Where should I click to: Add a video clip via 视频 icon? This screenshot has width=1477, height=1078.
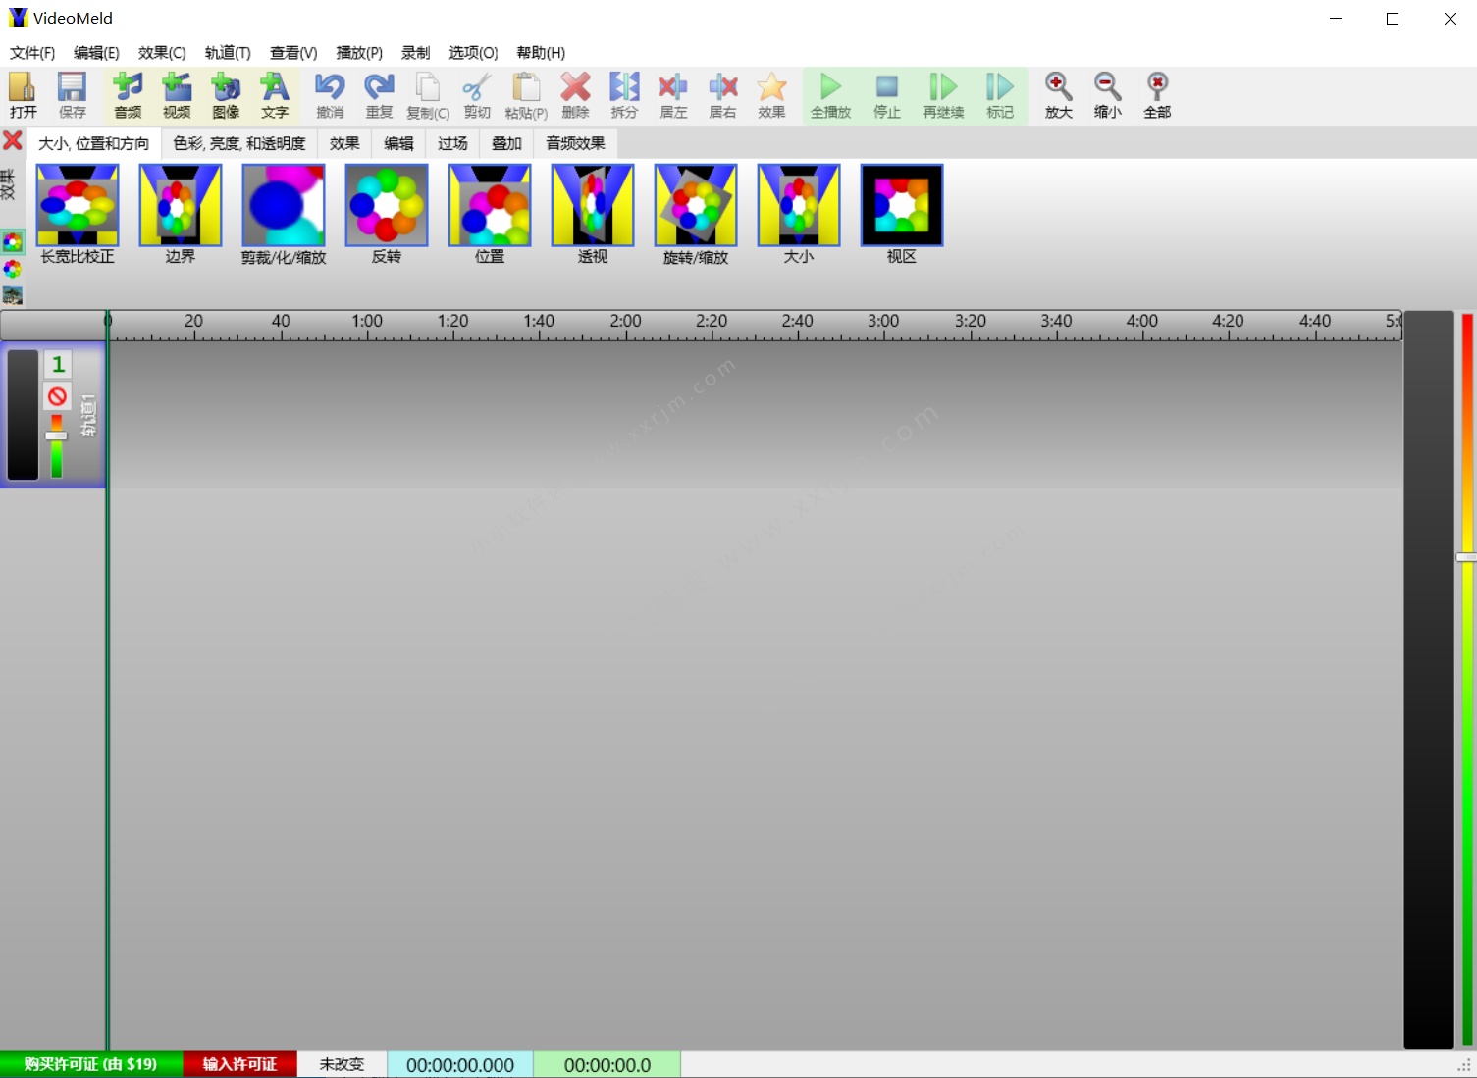click(176, 95)
